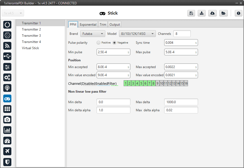Open the grid block programs section
The width and height of the screenshot is (244, 168).
tap(7, 109)
